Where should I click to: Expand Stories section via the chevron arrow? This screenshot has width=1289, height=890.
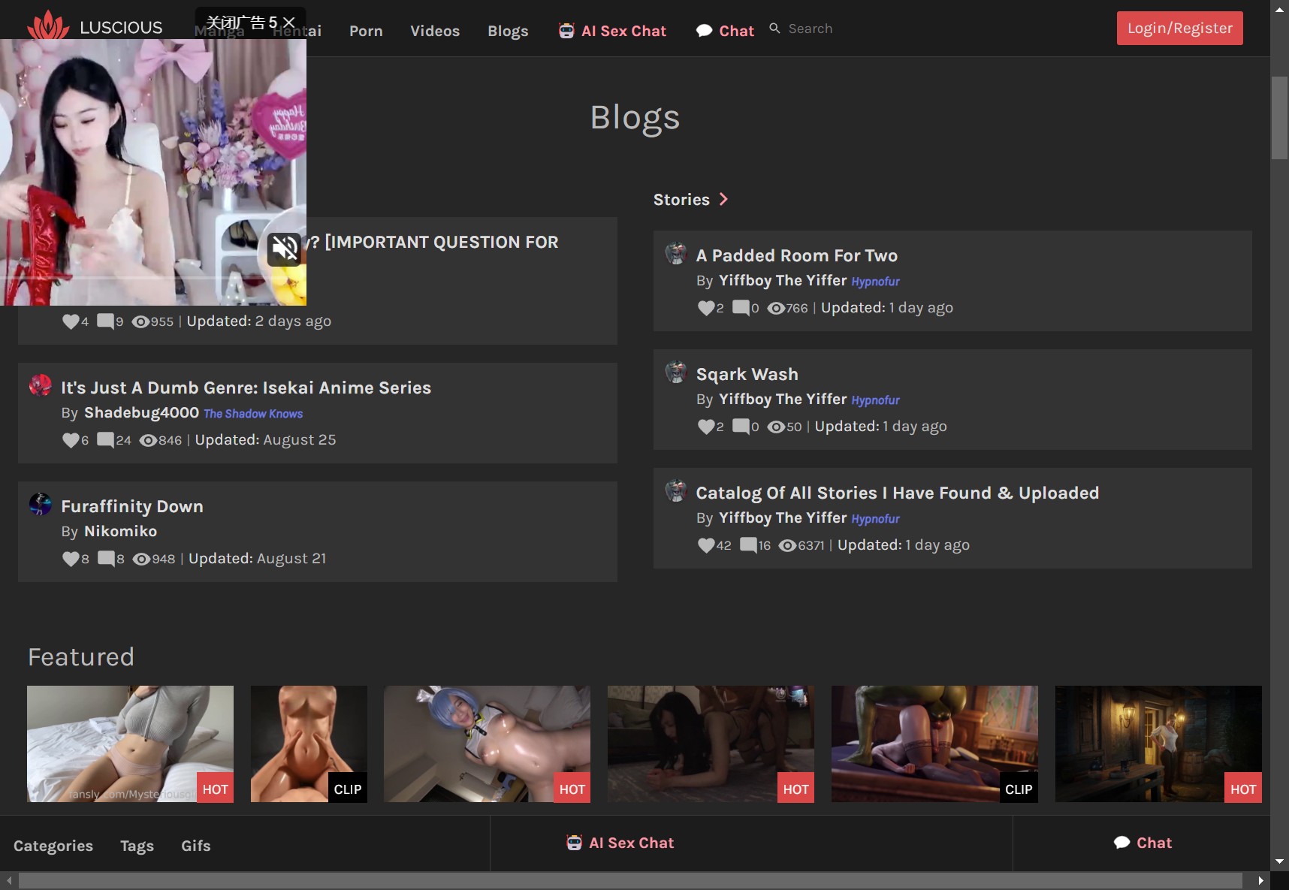[x=723, y=199]
